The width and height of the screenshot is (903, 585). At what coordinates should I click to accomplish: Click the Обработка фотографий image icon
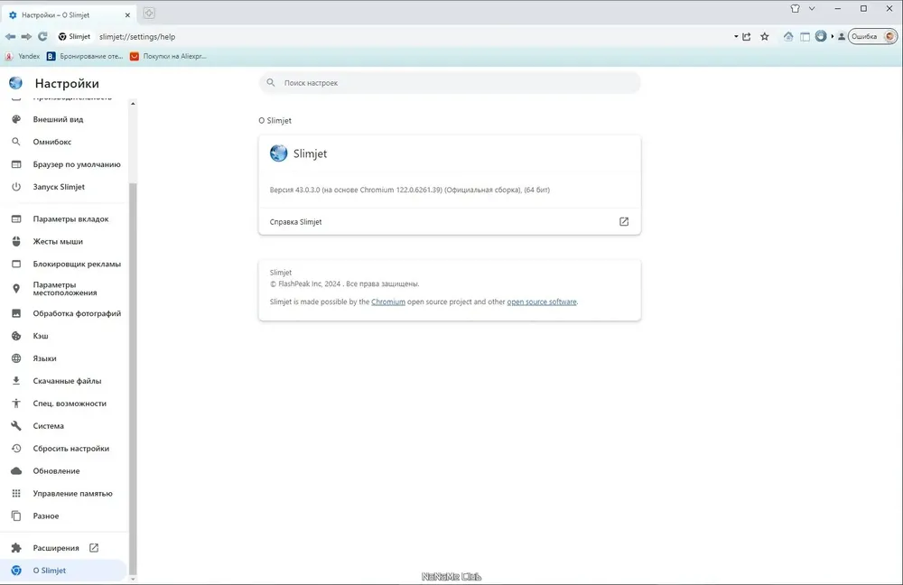[x=16, y=313]
